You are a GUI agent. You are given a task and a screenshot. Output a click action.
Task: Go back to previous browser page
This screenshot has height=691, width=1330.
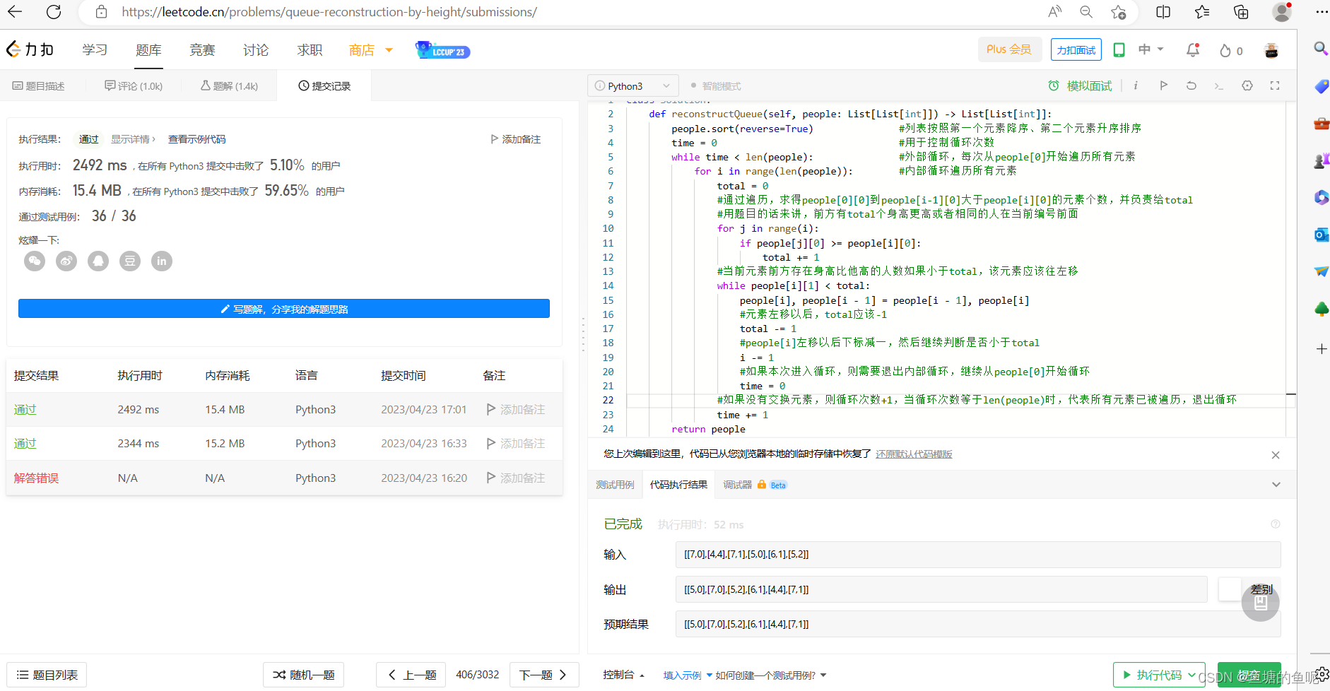pyautogui.click(x=15, y=11)
